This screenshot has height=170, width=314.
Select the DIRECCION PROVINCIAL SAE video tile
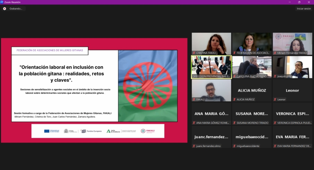(x=211, y=67)
